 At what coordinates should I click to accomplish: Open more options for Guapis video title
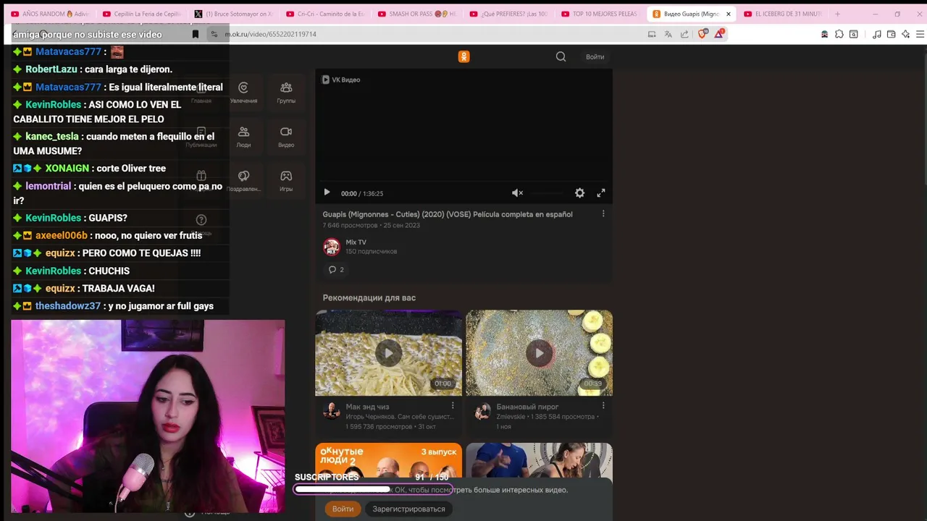click(603, 213)
